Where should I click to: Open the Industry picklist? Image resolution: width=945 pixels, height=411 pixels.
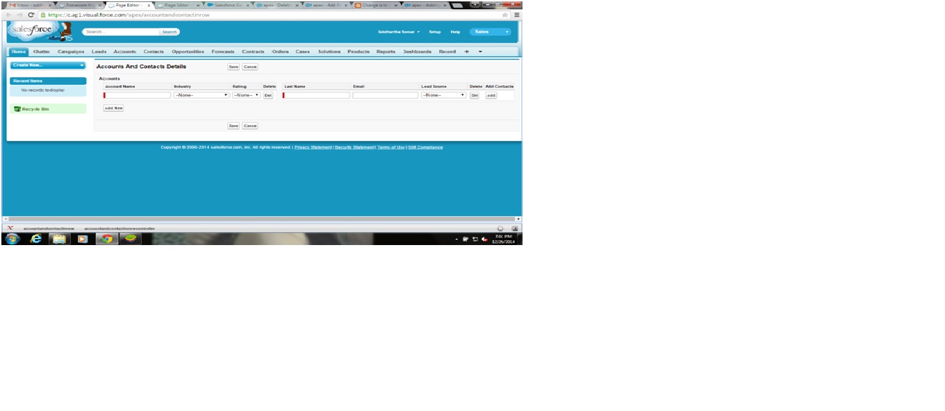point(202,95)
